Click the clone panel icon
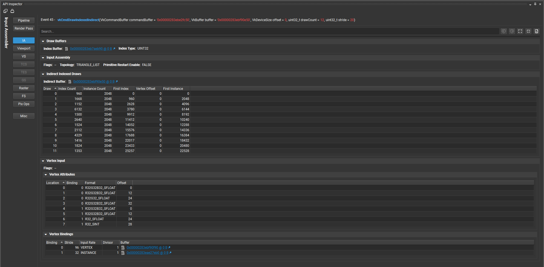 [5, 11]
